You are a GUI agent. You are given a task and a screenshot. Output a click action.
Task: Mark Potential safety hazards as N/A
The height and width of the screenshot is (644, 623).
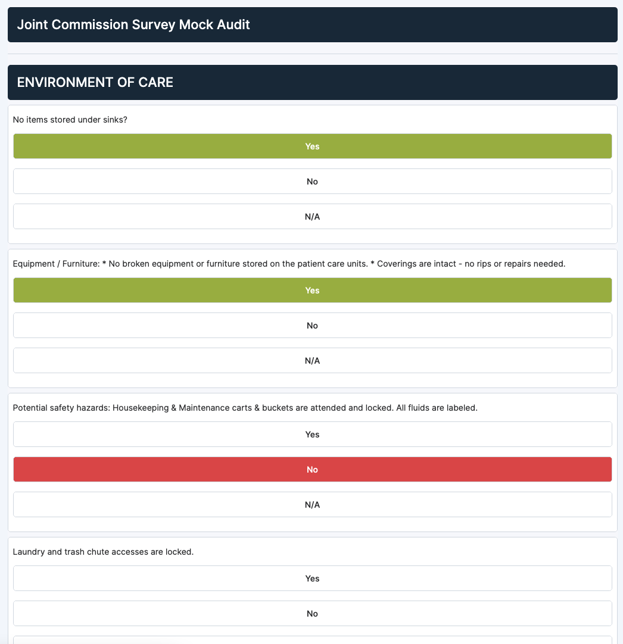pyautogui.click(x=312, y=504)
